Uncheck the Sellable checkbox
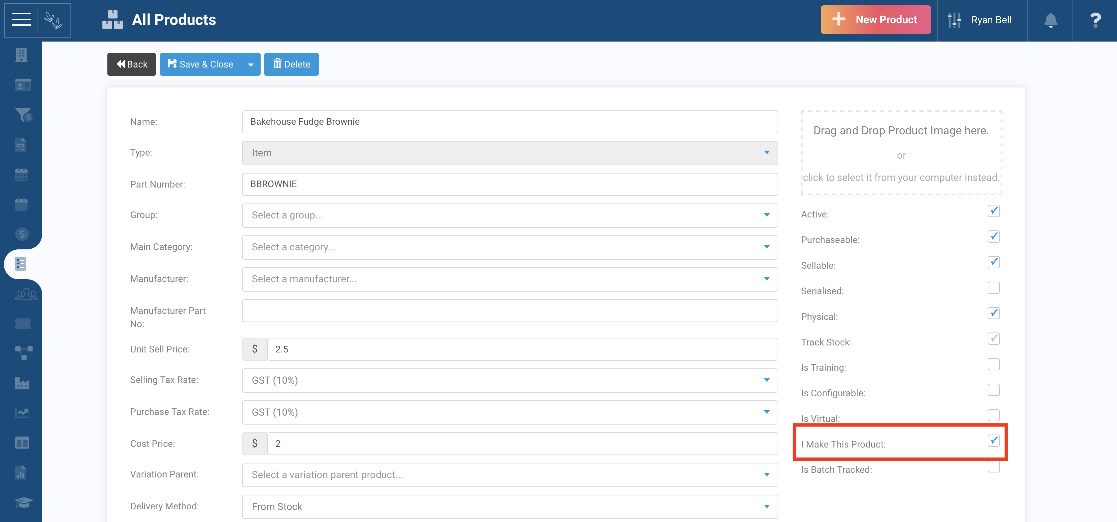 coord(993,262)
